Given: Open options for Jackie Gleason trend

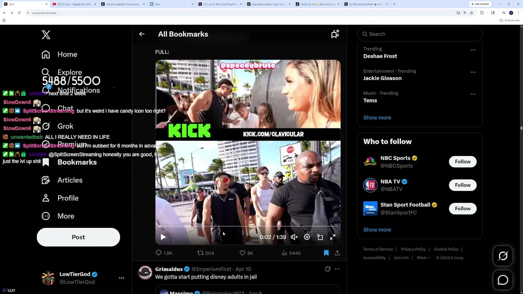Looking at the screenshot, I should (x=473, y=72).
